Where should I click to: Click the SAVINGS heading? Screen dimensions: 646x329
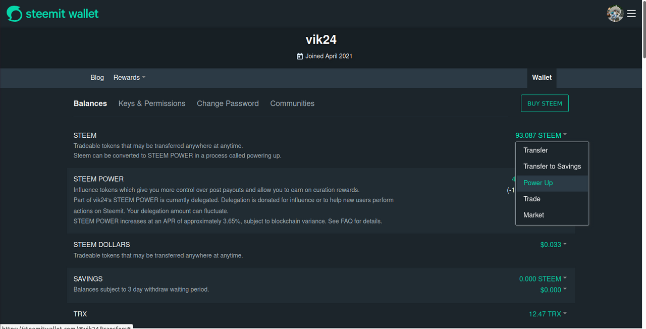click(88, 279)
